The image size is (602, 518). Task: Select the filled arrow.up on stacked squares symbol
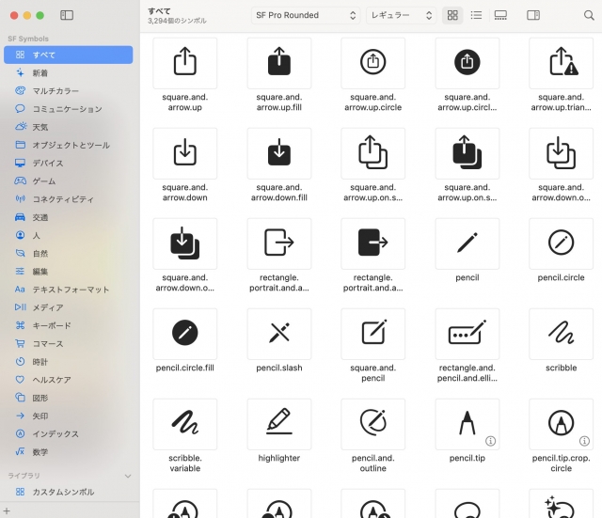(x=467, y=153)
